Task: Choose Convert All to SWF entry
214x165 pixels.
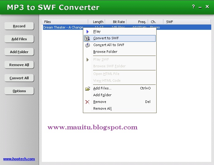Action: click(x=119, y=45)
